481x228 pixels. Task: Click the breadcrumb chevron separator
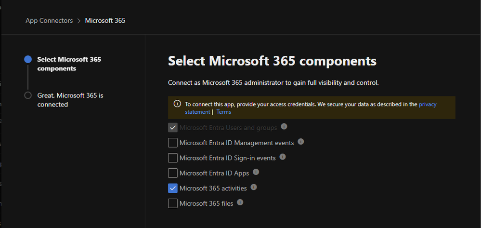point(79,21)
